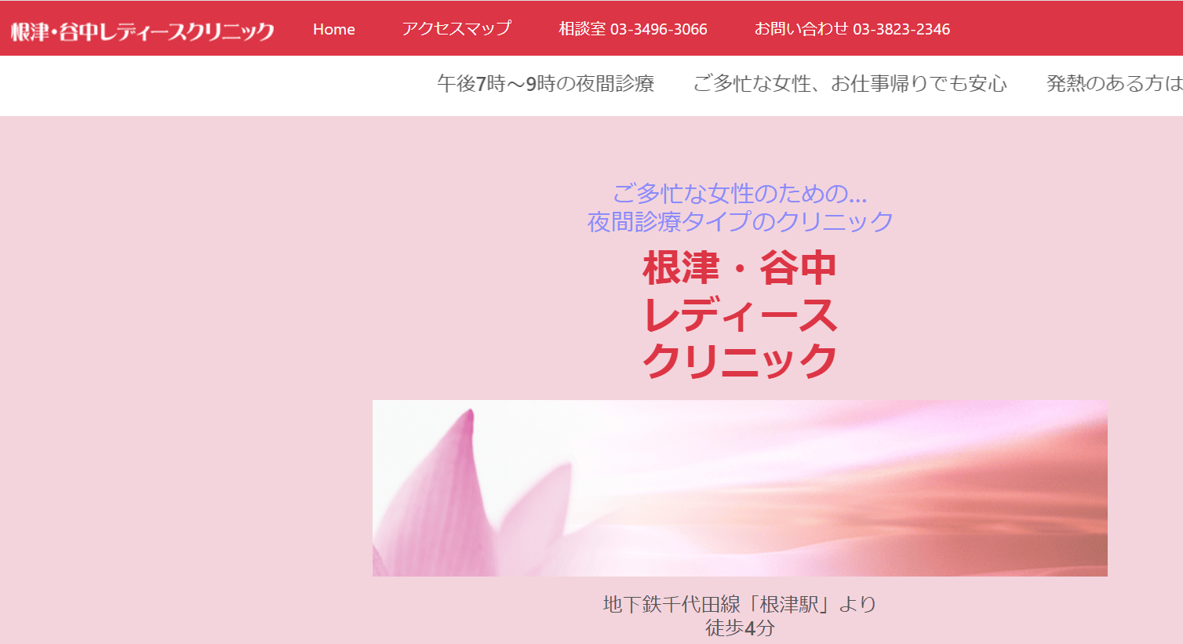Click the red レディース heading line
1183x644 pixels.
pos(740,315)
